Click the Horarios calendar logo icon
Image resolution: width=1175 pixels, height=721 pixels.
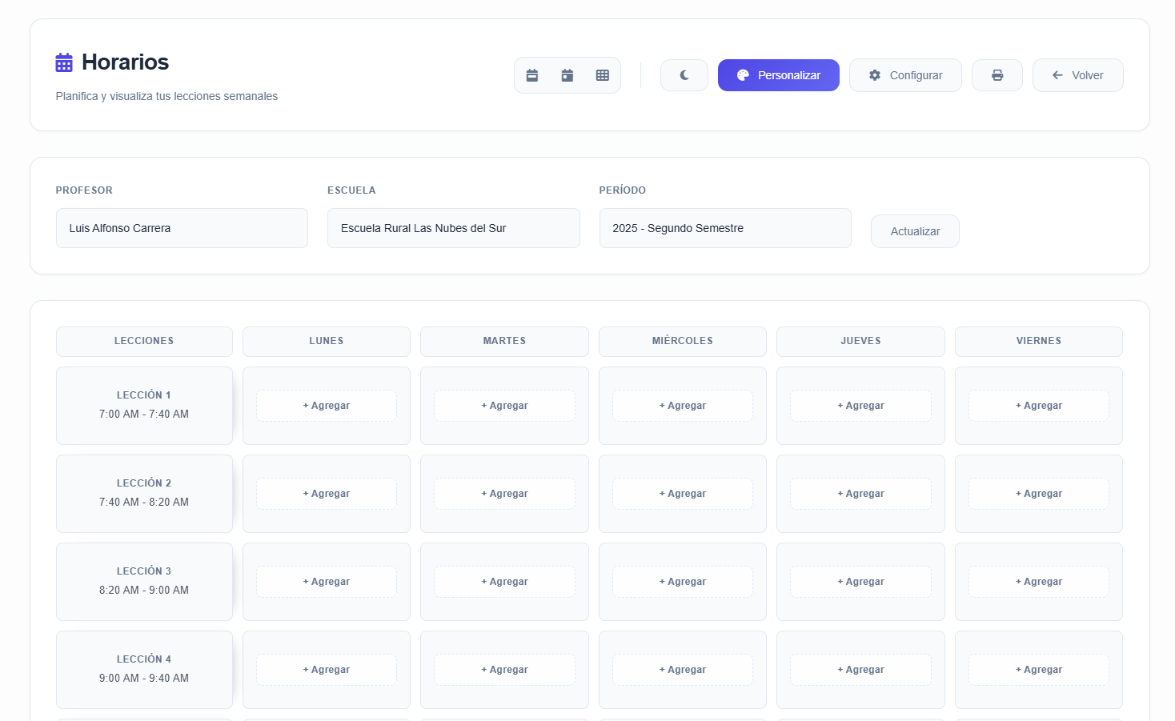pos(64,62)
